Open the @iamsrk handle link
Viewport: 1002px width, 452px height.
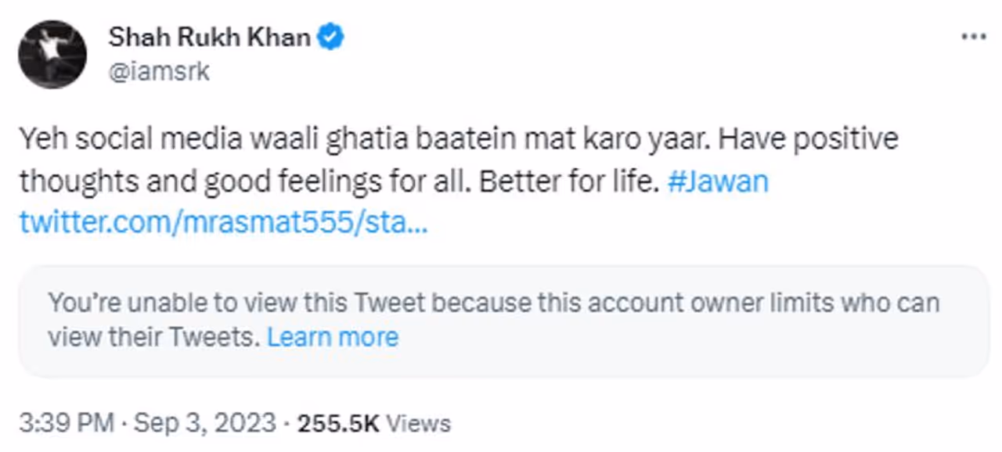pyautogui.click(x=159, y=72)
